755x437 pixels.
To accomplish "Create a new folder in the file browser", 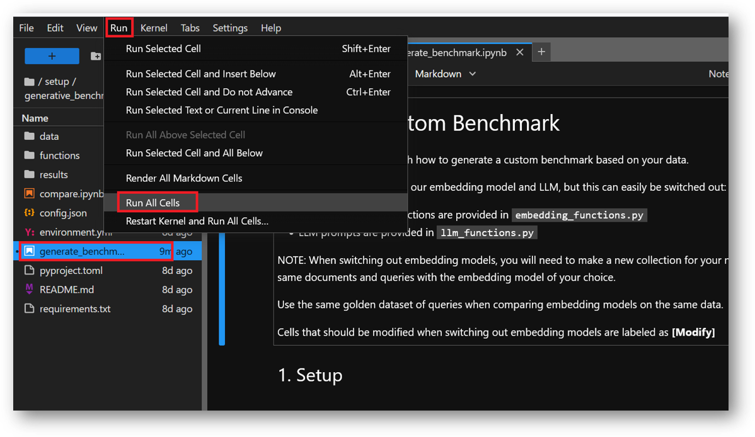I will click(96, 55).
